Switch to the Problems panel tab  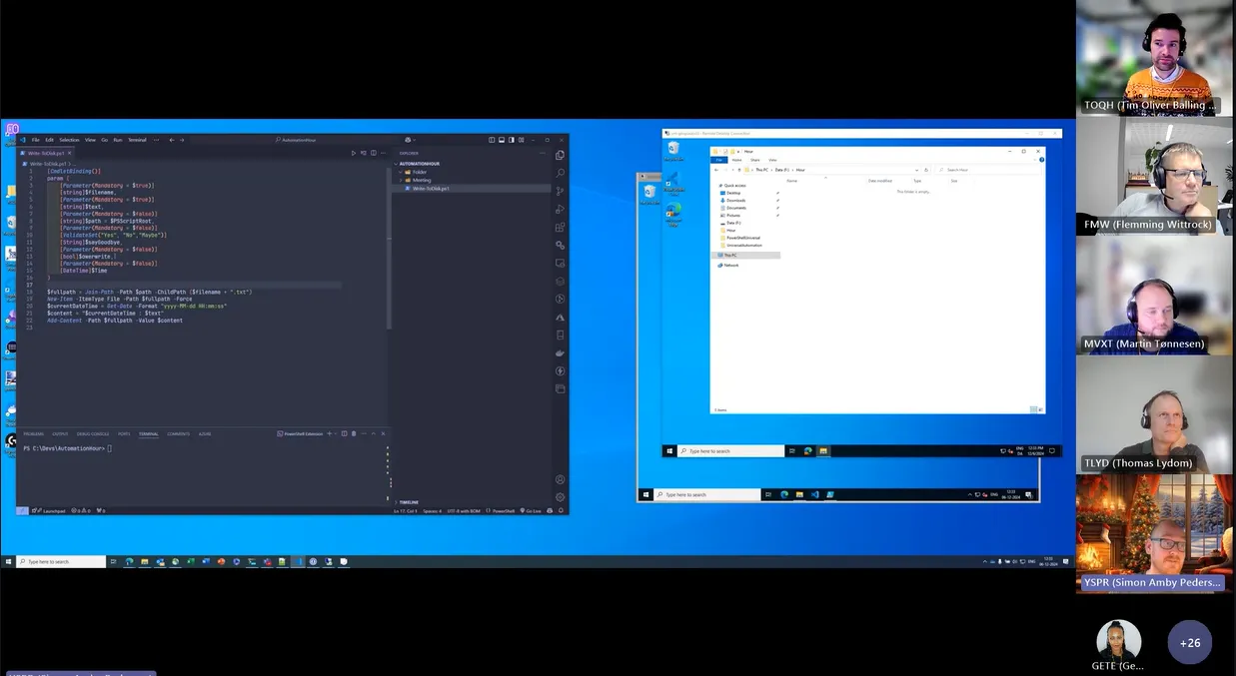(x=33, y=433)
